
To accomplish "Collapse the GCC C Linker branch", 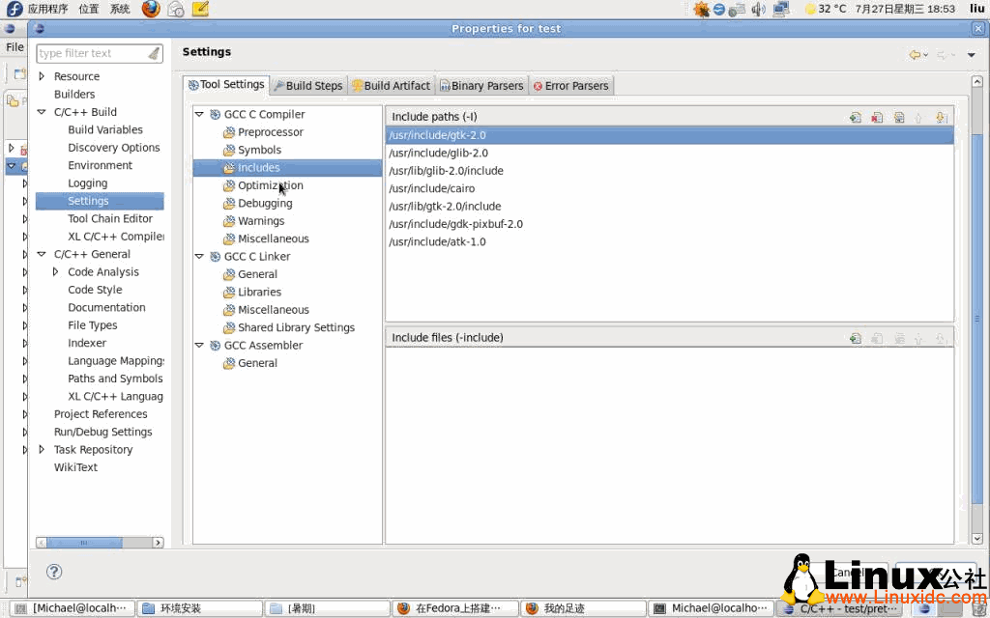I will tap(199, 256).
